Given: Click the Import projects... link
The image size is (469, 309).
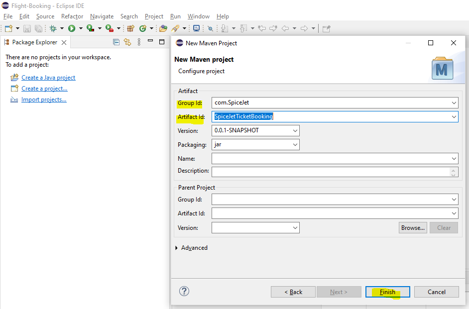Looking at the screenshot, I should 44,100.
